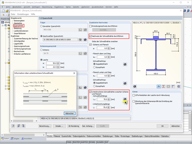Choose Doppelkehlnaht for lower flange weld
The image size is (192, 144).
(94, 83)
